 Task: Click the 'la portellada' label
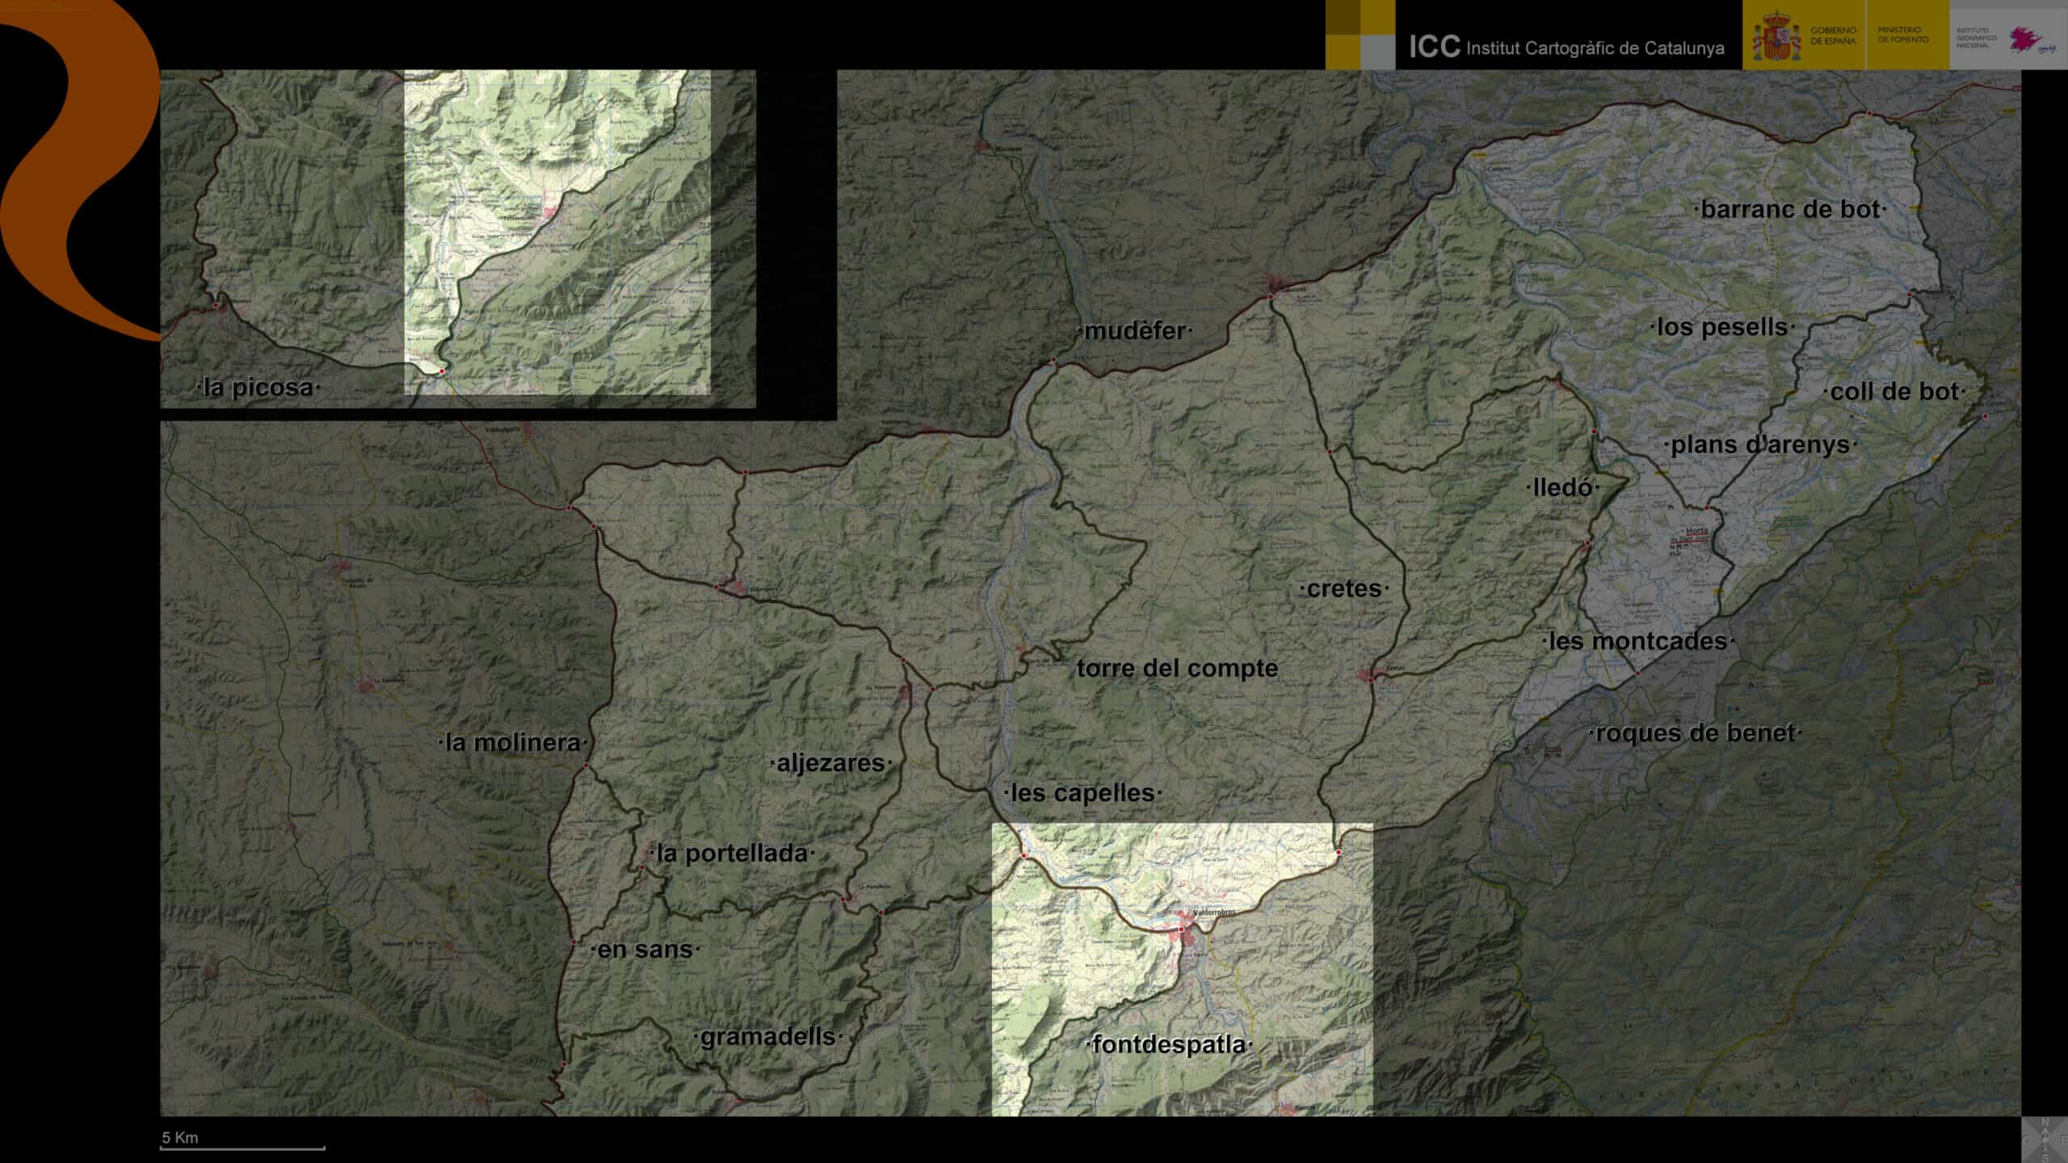coord(731,853)
